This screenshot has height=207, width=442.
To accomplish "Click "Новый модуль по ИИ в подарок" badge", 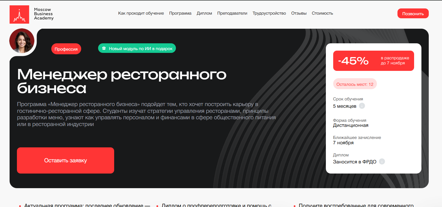I will point(137,48).
